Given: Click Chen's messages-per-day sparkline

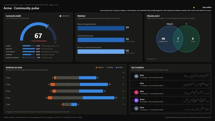Looking at the screenshot, I should tap(196, 84).
